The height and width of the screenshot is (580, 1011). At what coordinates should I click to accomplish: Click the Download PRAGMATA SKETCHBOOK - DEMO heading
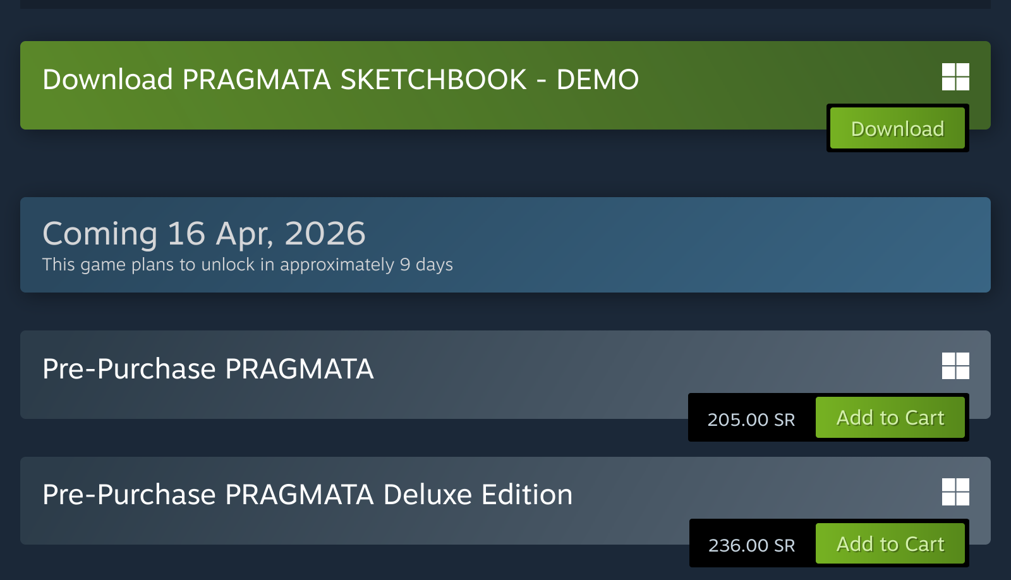pos(340,80)
